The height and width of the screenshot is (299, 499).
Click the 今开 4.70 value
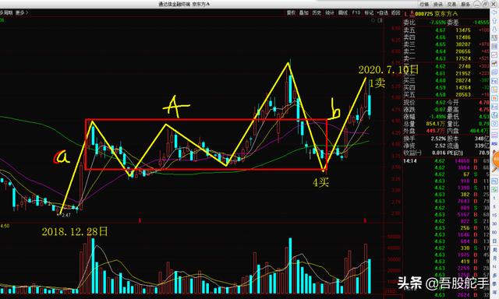tap(483, 103)
